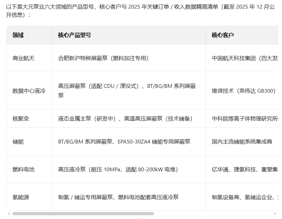Viewport: 282px width, 219px height.
Task: Click the 中国航天科技集团 customer cell
Action: 242,58
